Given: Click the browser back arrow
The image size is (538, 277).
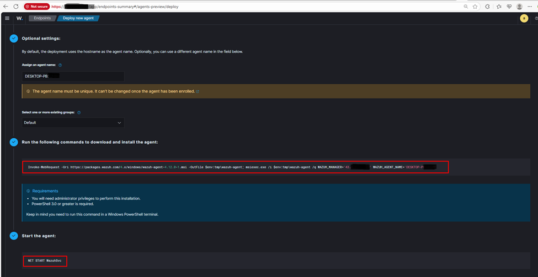Looking at the screenshot, I should pyautogui.click(x=6, y=7).
